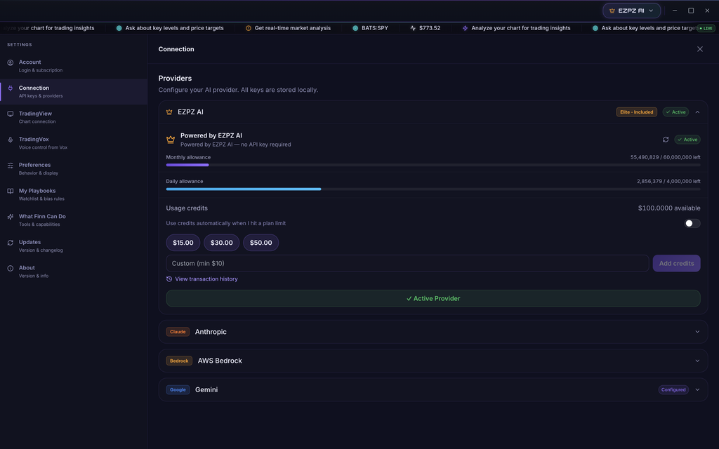The image size is (719, 449).
Task: Click the Active badge in EZPZ AI header
Action: click(675, 112)
